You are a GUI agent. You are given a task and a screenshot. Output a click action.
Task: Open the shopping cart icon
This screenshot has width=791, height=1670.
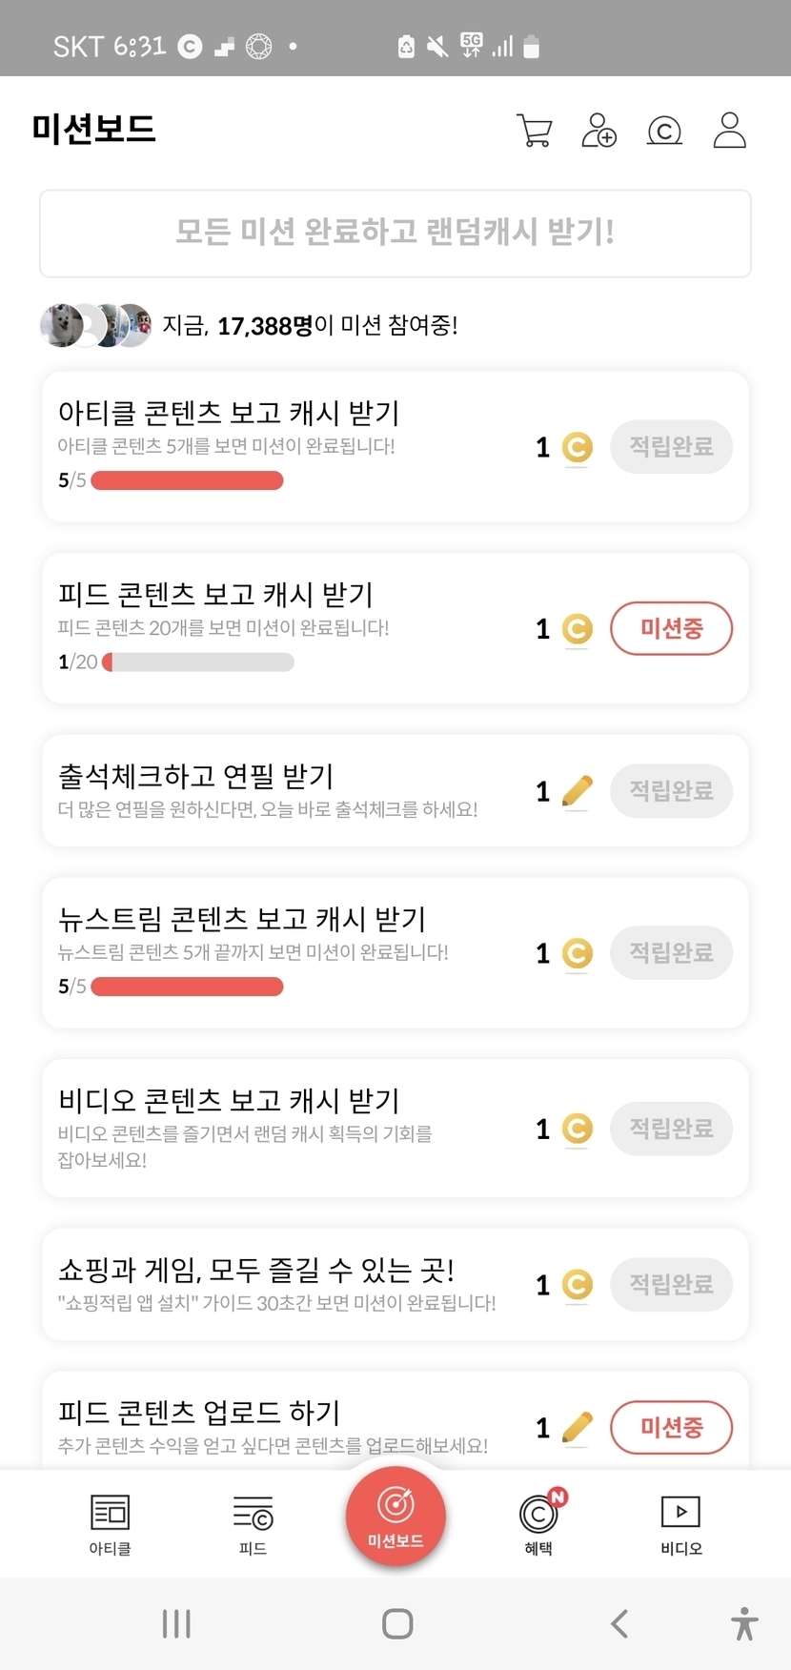point(534,131)
